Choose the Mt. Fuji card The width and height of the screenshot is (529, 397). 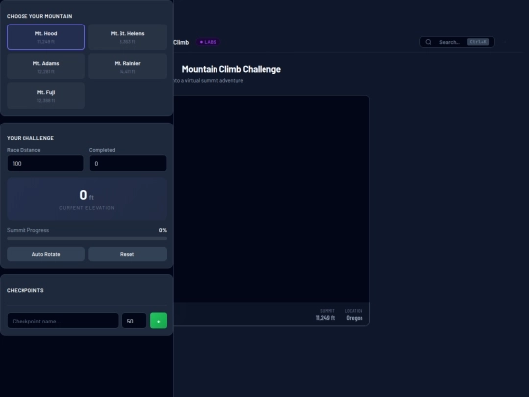click(46, 95)
